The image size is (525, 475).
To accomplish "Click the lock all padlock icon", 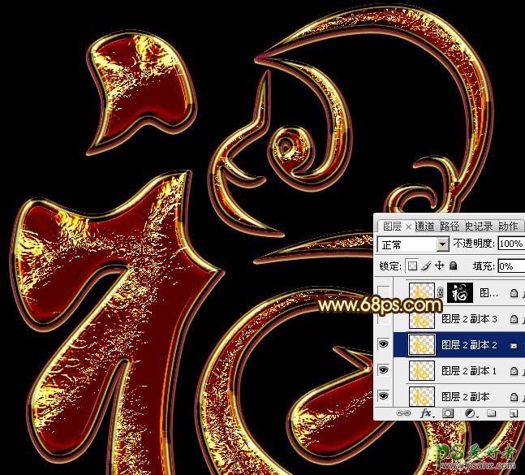I will pyautogui.click(x=453, y=266).
